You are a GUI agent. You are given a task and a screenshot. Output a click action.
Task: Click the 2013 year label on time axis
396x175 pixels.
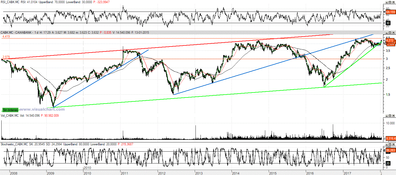(199, 173)
